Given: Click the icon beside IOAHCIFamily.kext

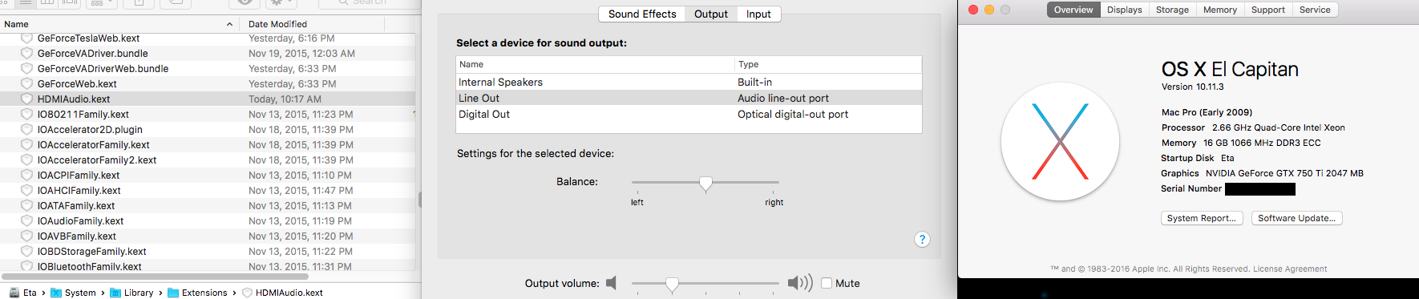Looking at the screenshot, I should 26,190.
